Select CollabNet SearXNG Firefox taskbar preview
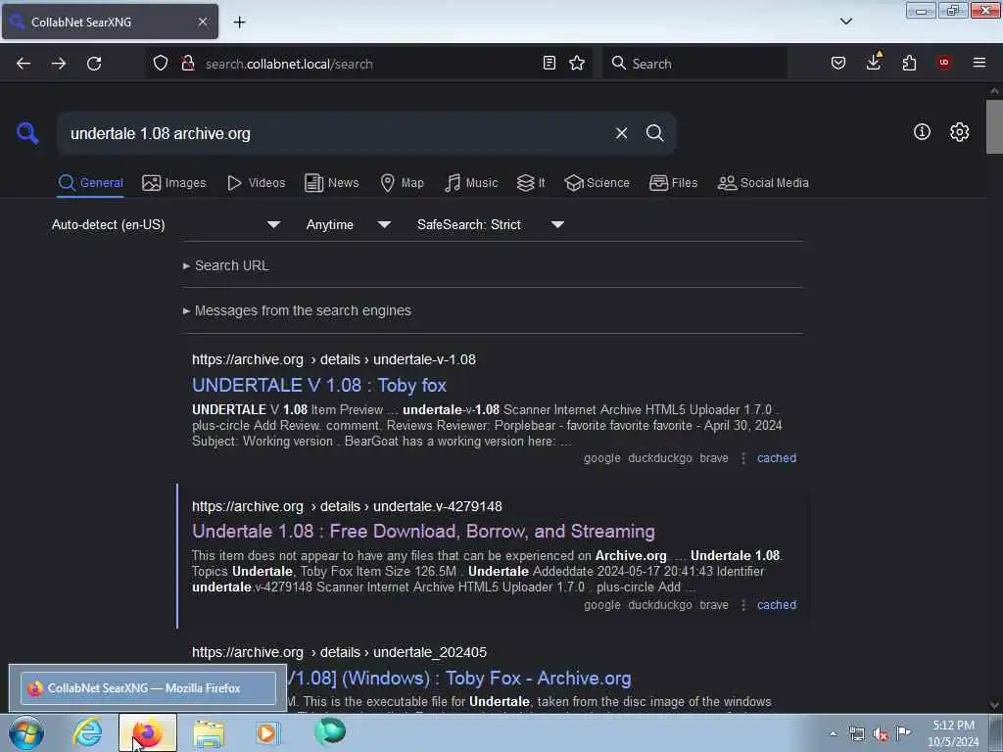The width and height of the screenshot is (1003, 752). click(148, 688)
